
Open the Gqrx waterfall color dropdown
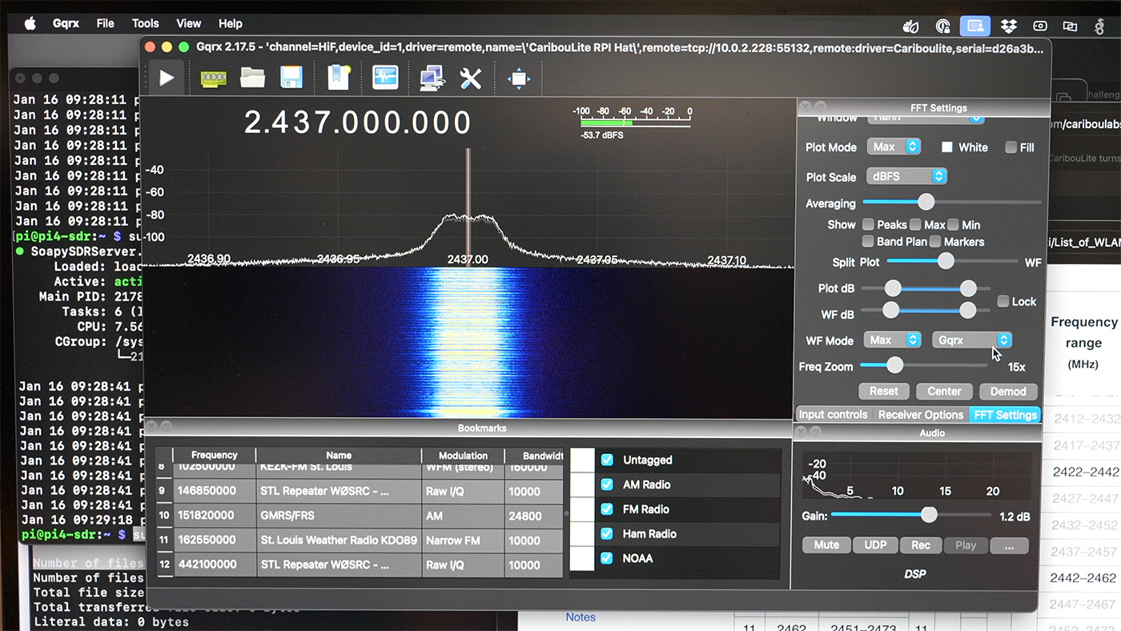click(972, 340)
